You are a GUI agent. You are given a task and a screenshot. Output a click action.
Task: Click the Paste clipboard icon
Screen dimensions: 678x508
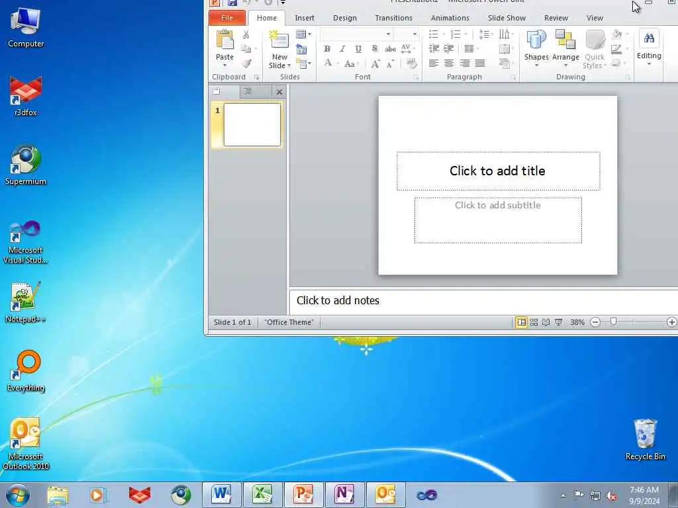tap(224, 39)
